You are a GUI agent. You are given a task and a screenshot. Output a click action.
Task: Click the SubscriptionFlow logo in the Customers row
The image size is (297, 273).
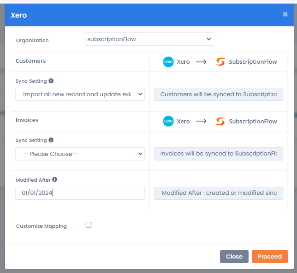220,61
